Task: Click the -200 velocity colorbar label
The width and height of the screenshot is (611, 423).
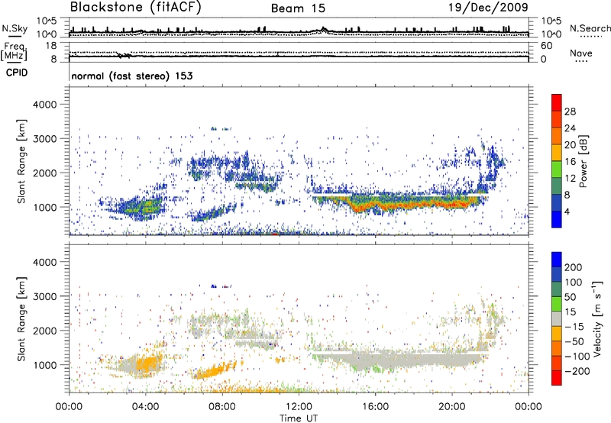Action: click(577, 371)
